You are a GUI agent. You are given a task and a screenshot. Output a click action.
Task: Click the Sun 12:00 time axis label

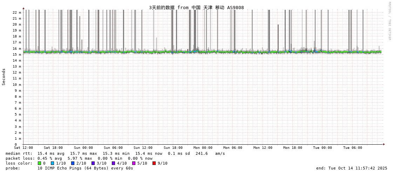tap(143, 148)
